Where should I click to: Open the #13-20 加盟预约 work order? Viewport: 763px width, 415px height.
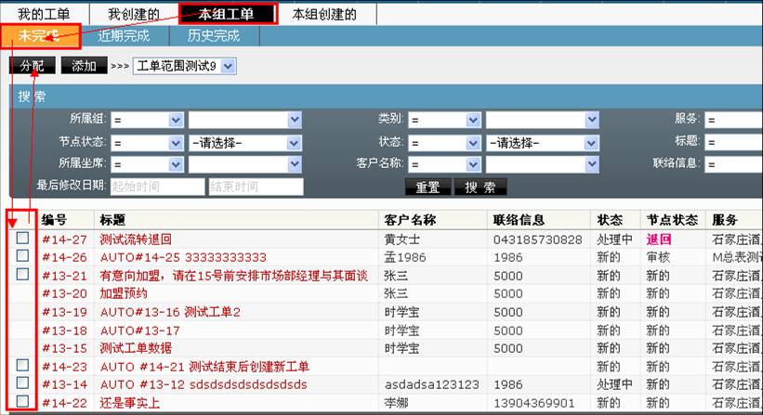123,293
